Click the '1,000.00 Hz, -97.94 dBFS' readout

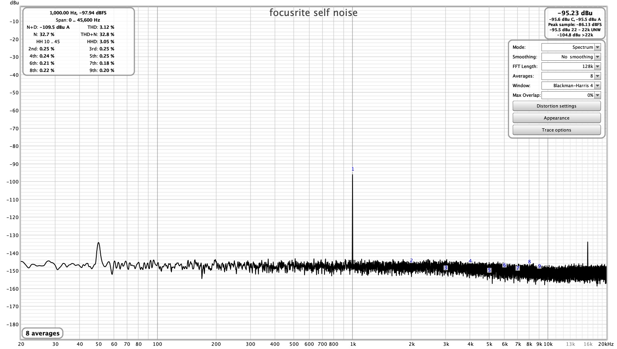click(x=78, y=13)
